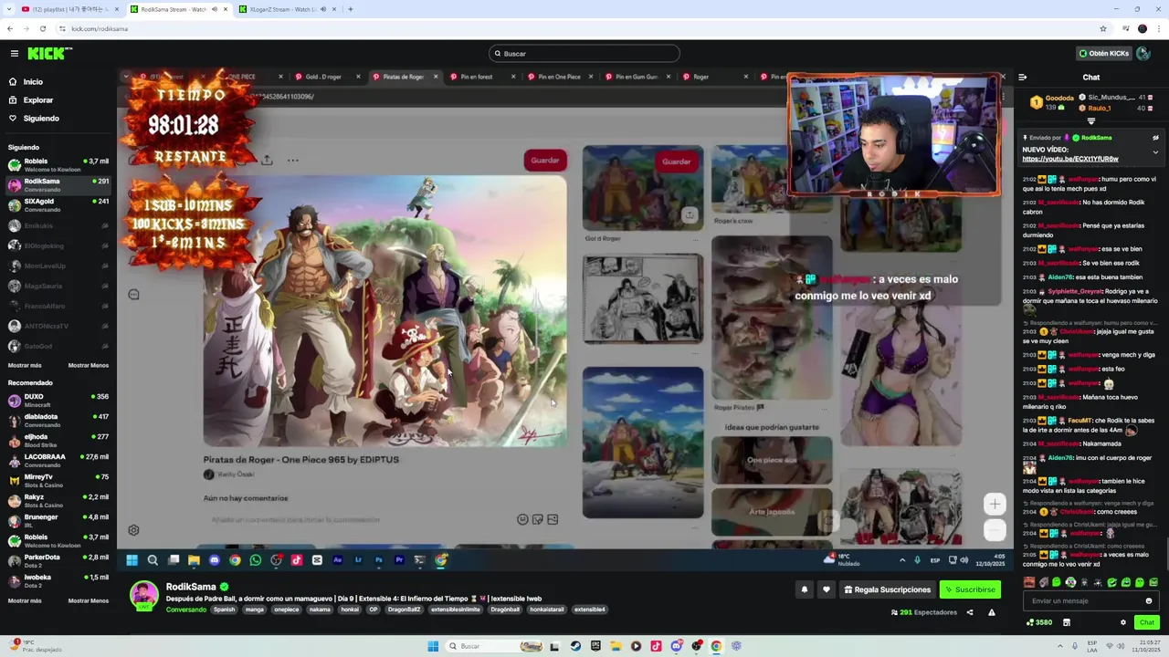Open a new browser tab
Viewport: 1169px width, 657px height.
[x=350, y=9]
